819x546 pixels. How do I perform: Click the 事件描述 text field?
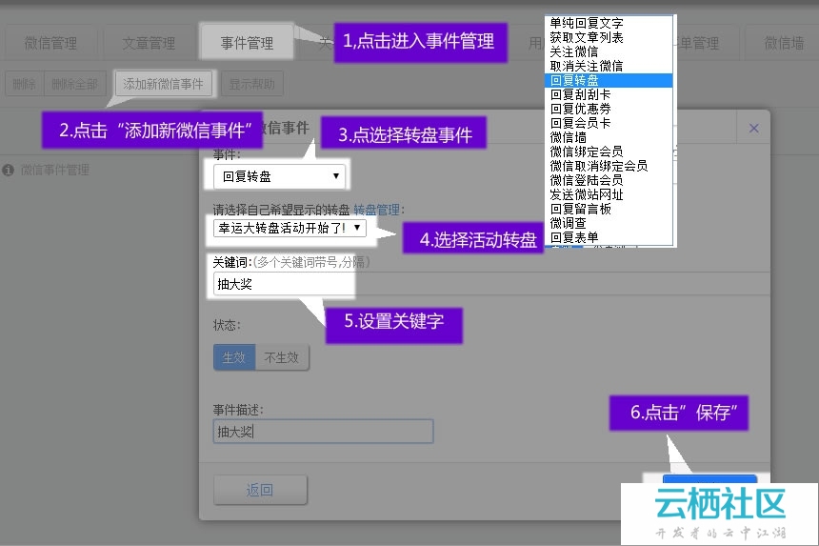tap(323, 432)
